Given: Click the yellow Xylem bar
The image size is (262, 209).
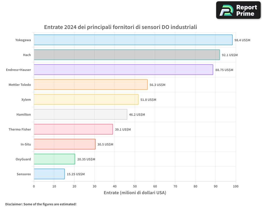Looking at the screenshot, I should point(86,100).
